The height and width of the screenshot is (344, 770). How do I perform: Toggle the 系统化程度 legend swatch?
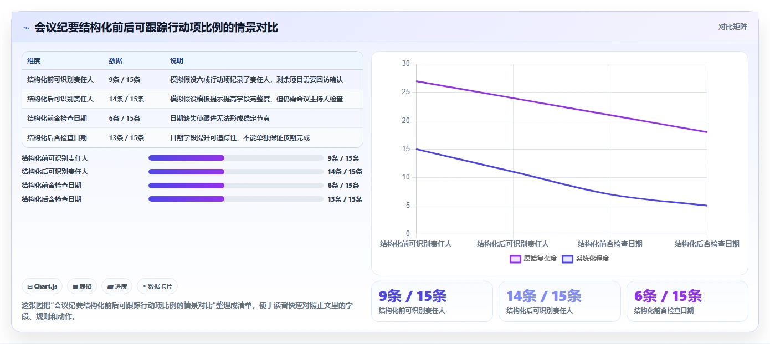pyautogui.click(x=567, y=259)
